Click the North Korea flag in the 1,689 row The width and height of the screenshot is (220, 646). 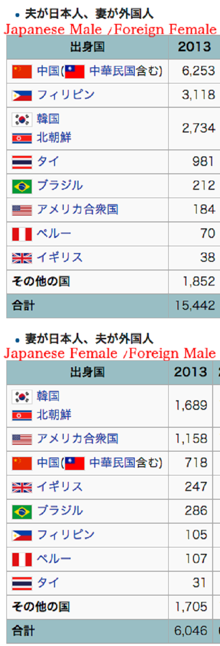tap(22, 415)
